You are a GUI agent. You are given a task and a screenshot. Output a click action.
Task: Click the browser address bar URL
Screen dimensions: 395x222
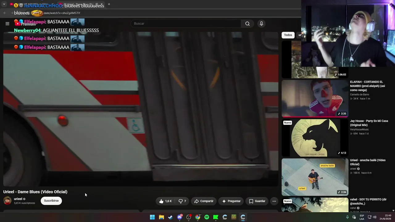point(62,13)
